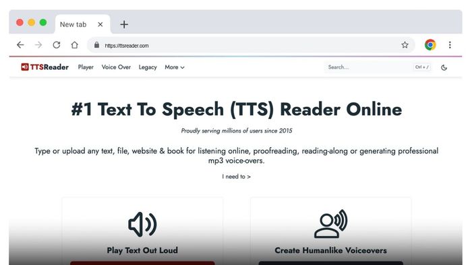Click the speaker Play Text icon
This screenshot has width=472, height=265.
point(142,225)
